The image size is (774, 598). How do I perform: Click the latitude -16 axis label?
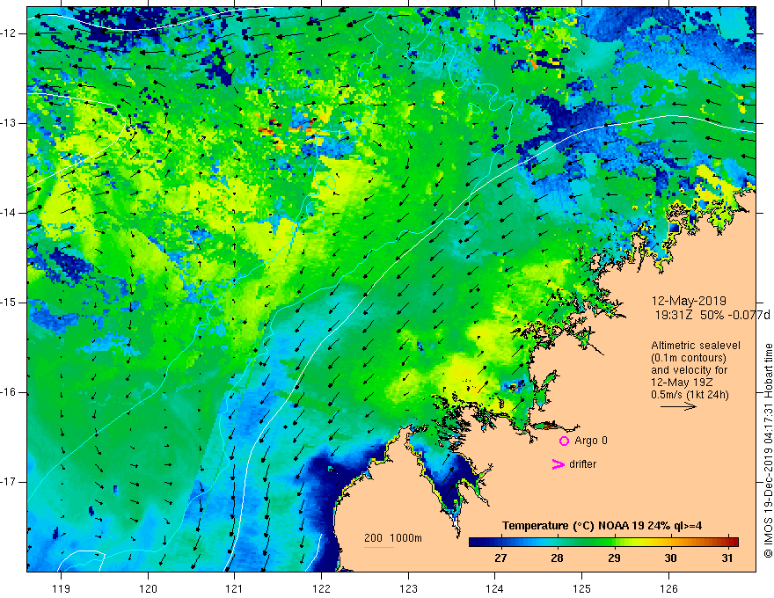(x=9, y=392)
